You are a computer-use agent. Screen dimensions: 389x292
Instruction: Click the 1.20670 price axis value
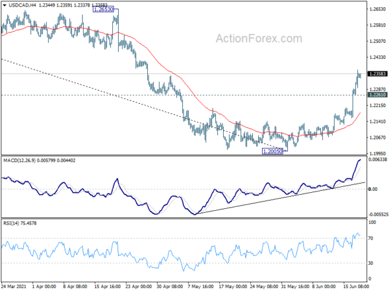(x=377, y=138)
